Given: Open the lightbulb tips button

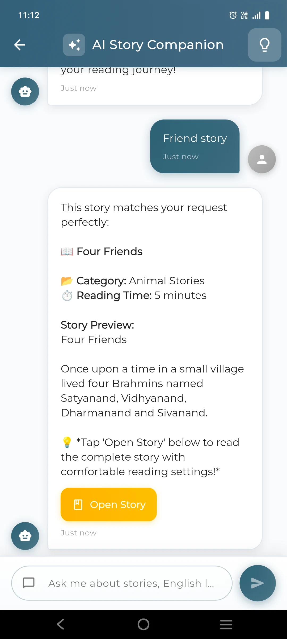Looking at the screenshot, I should (264, 45).
